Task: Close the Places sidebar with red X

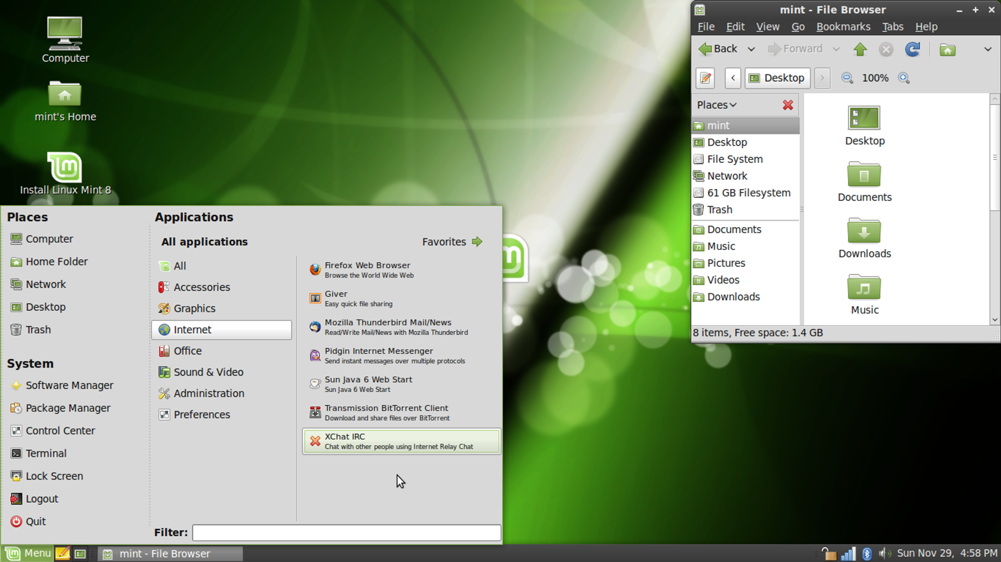Action: [788, 105]
